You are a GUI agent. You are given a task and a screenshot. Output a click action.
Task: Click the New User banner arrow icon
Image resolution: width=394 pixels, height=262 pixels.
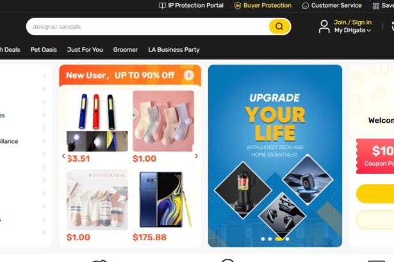tap(189, 75)
